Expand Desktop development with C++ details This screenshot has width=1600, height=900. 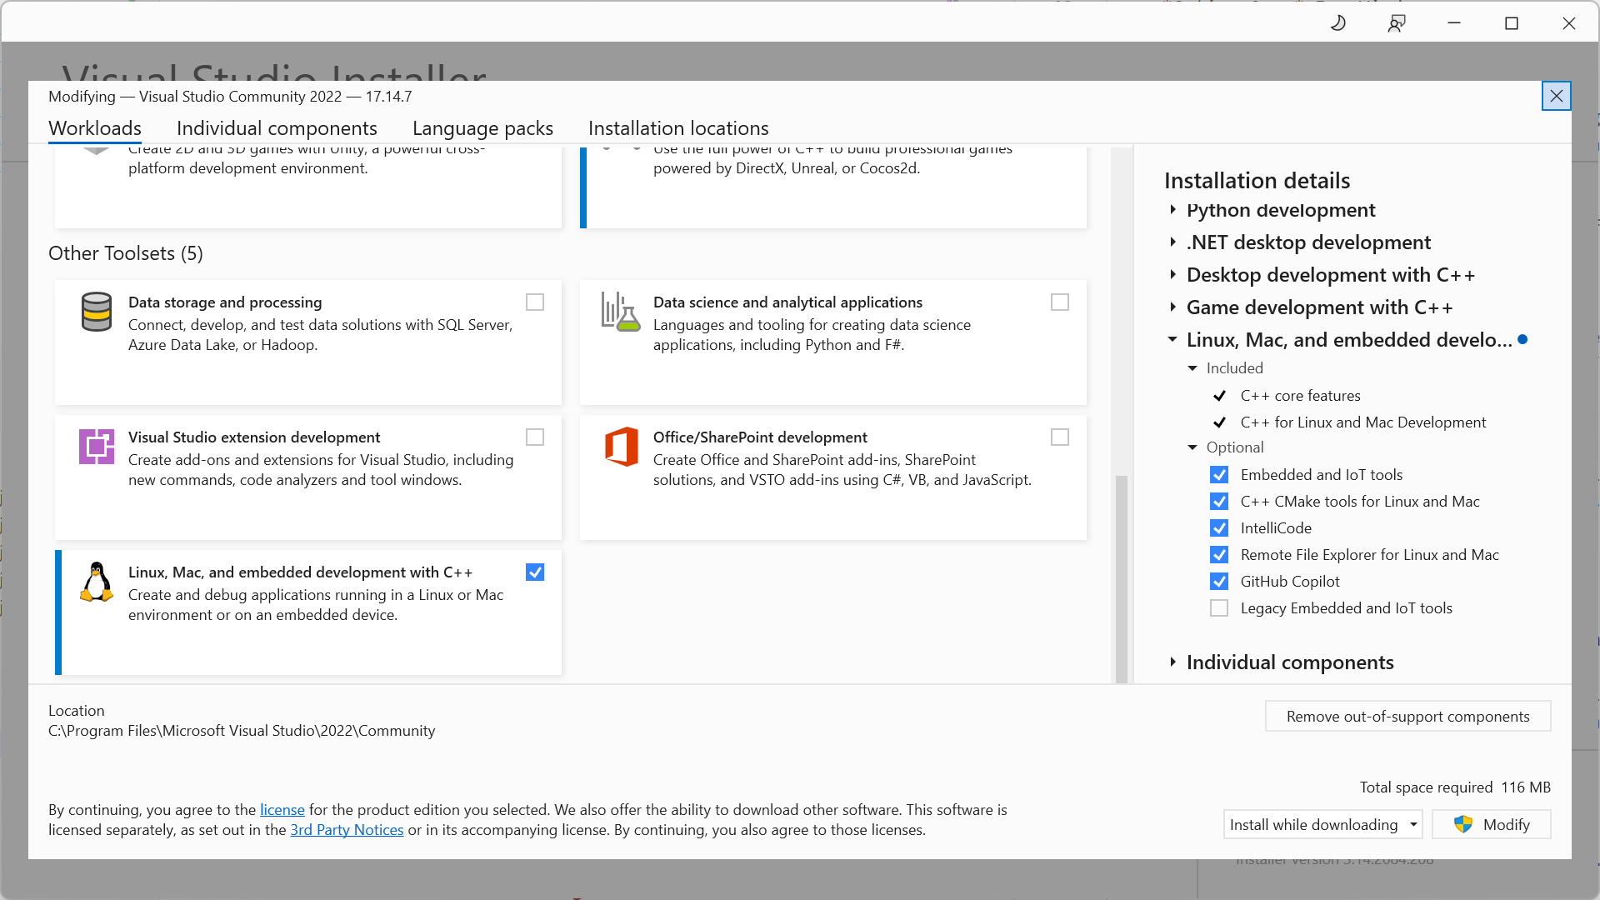pyautogui.click(x=1172, y=275)
